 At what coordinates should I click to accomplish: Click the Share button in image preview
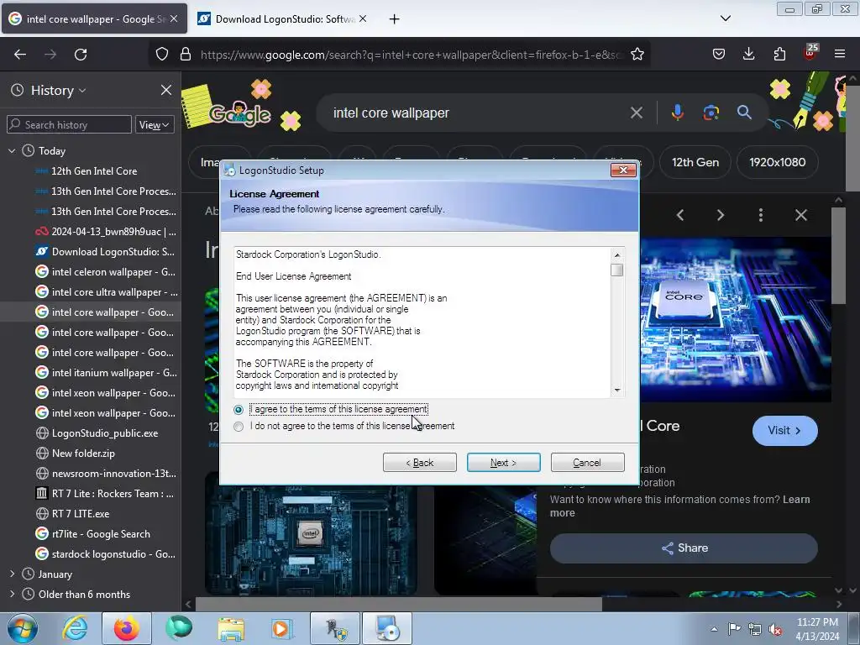pyautogui.click(x=684, y=548)
